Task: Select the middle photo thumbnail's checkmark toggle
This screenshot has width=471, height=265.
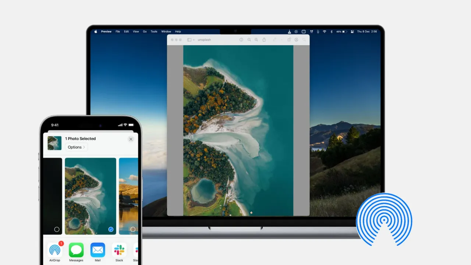Action: 111,229
